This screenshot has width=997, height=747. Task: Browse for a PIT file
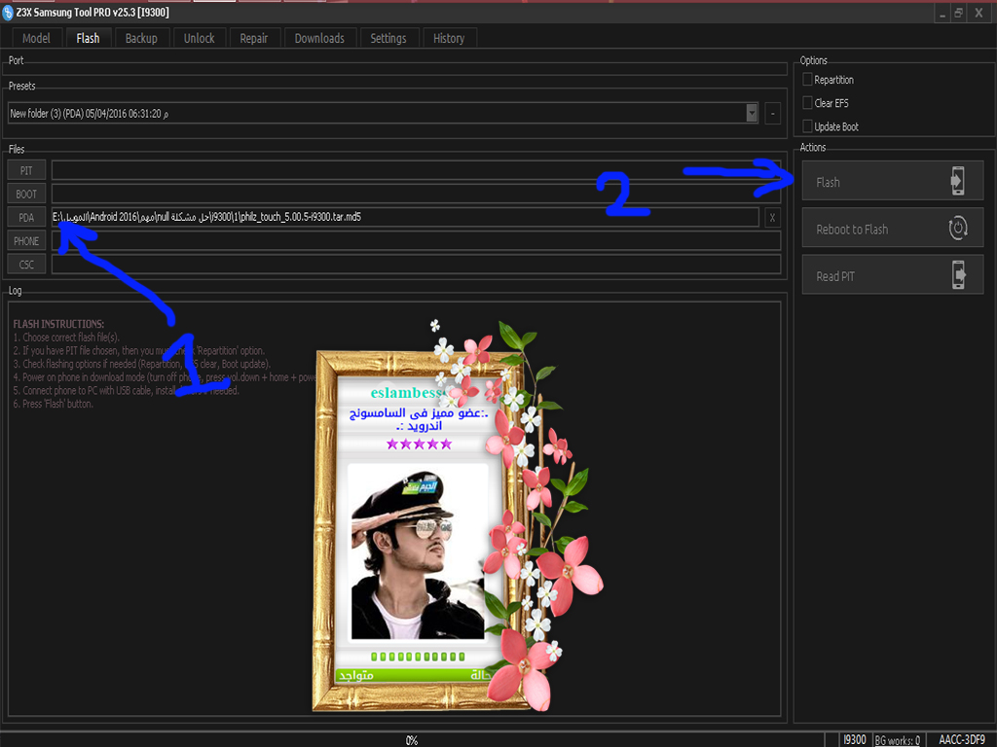26,170
